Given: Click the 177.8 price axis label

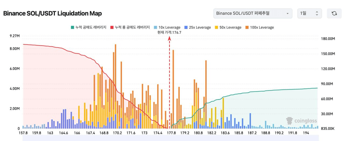Looking at the screenshot, I should coord(171,133).
